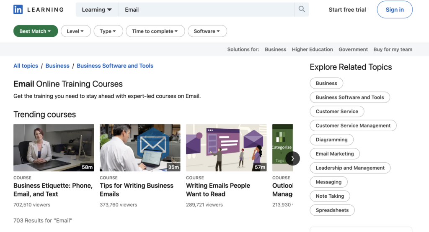The height and width of the screenshot is (232, 429).
Task: Open the partially visible Outlook course thumbnail
Action: pos(282,148)
